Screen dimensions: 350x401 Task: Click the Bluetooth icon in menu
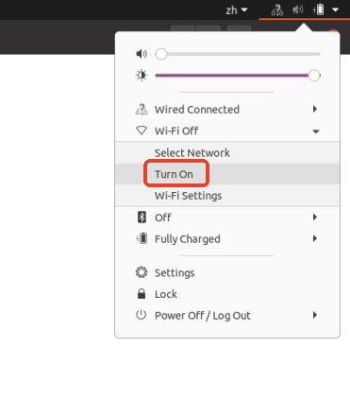tap(142, 218)
